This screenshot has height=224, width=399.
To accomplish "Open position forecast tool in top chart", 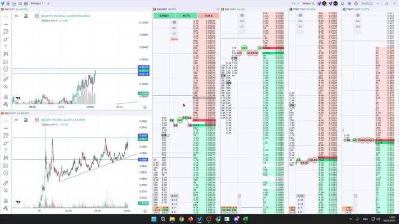I will point(6,62).
